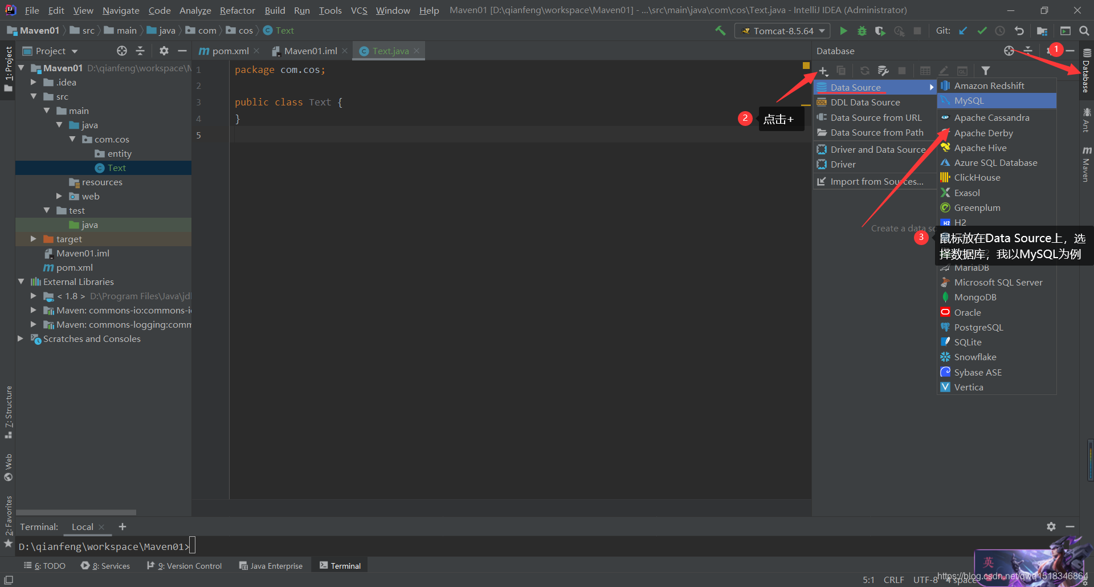Open Search Everywhere magnifier icon
The height and width of the screenshot is (587, 1094).
[1084, 31]
